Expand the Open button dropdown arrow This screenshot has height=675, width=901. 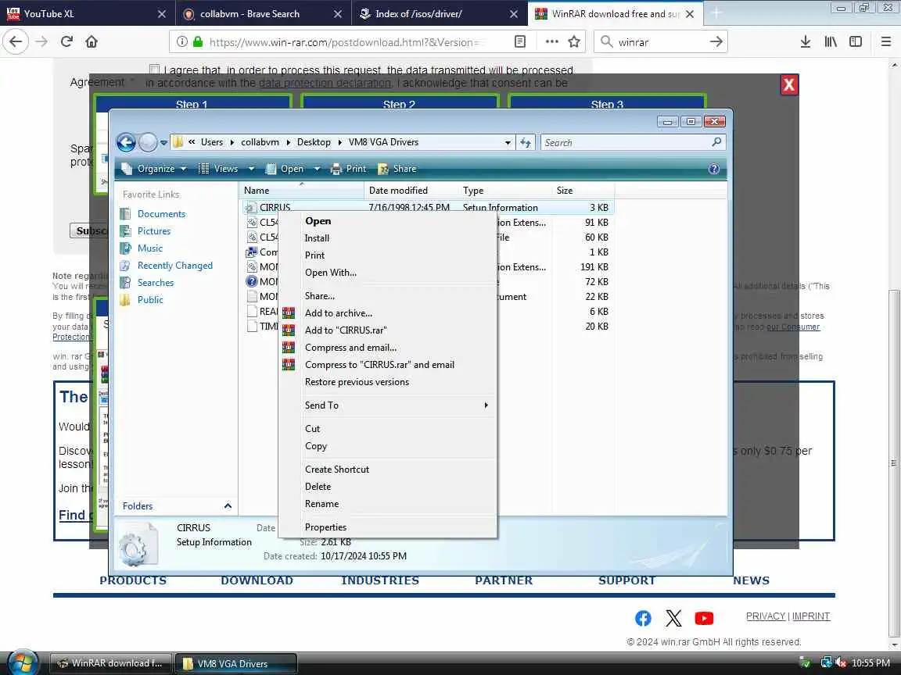pyautogui.click(x=317, y=169)
